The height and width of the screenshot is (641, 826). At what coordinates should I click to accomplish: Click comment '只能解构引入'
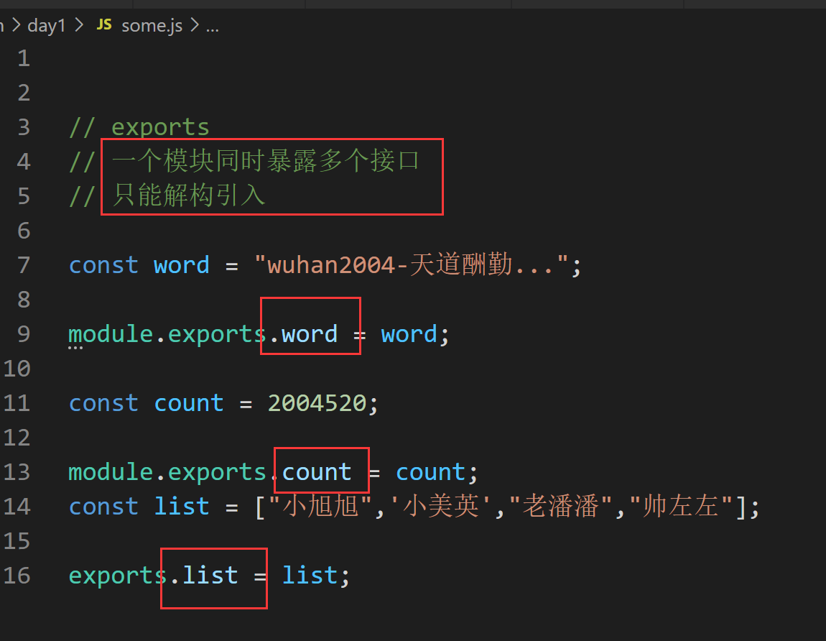[189, 195]
